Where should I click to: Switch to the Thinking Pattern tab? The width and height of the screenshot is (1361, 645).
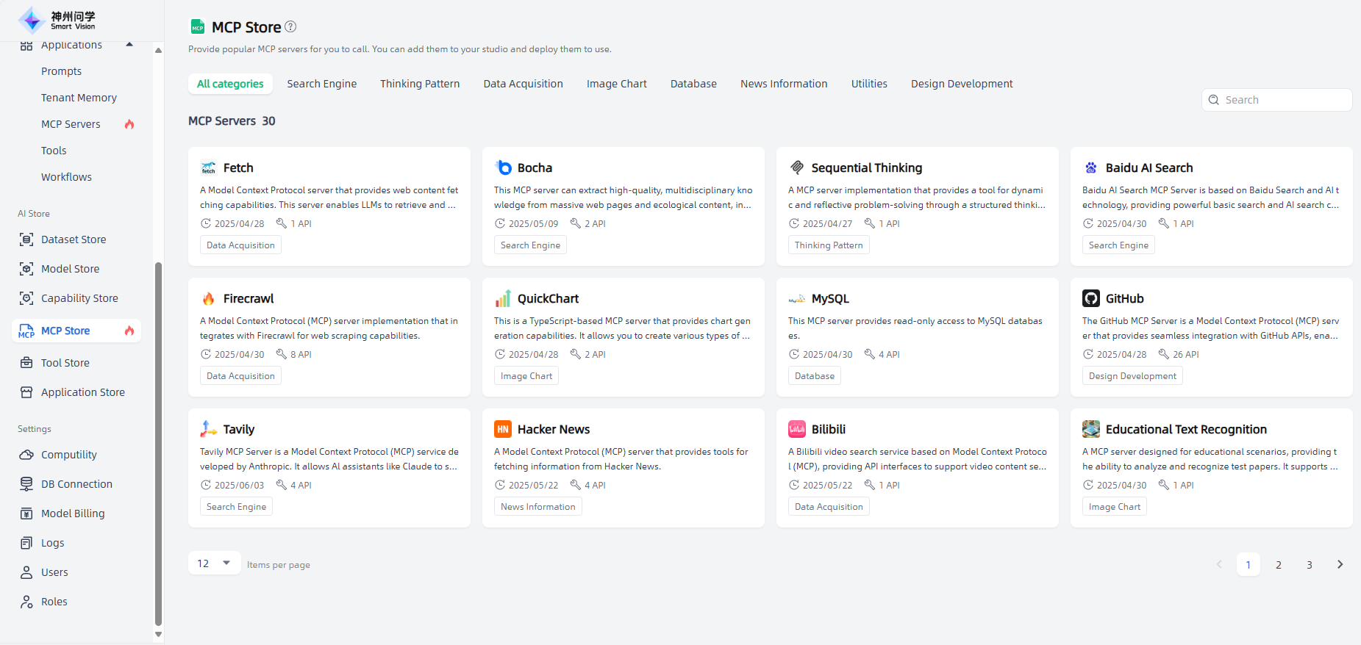pos(420,84)
